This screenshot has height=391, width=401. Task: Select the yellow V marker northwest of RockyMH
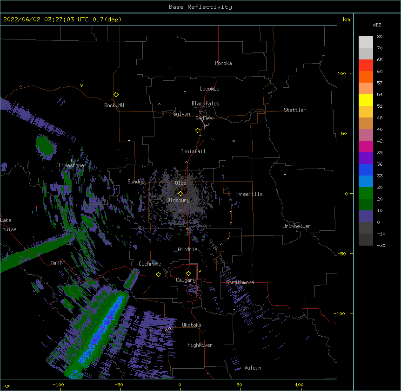pyautogui.click(x=81, y=85)
